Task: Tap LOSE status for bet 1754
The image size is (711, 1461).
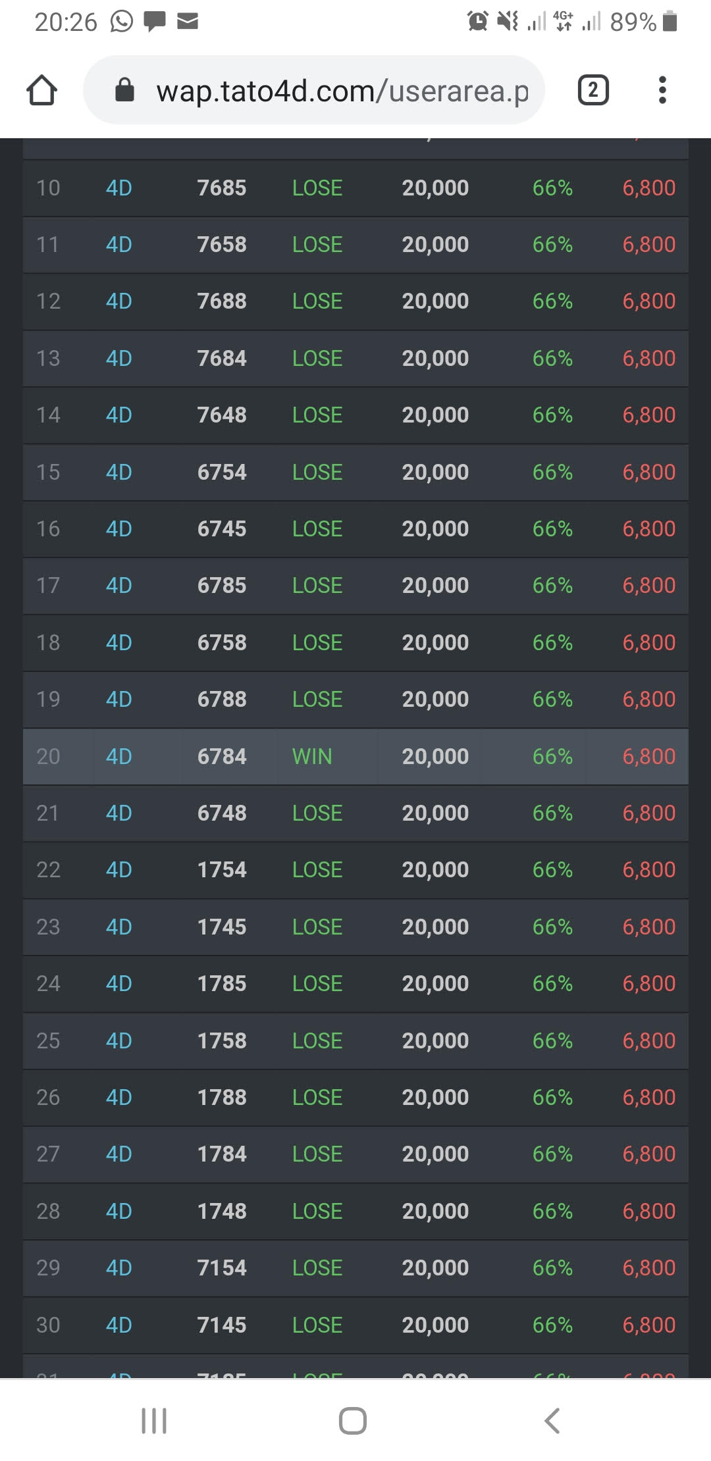Action: tap(317, 869)
